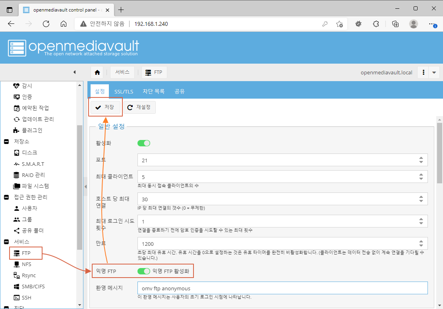Click the 저장 save button

coord(105,107)
